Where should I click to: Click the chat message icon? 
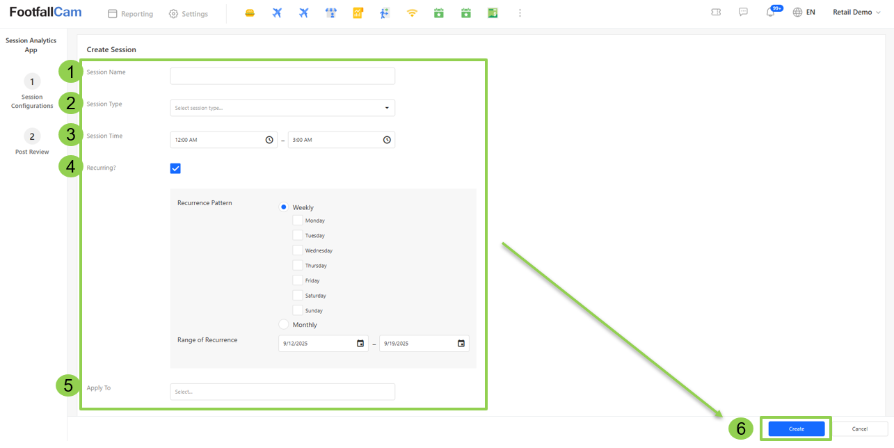coord(743,13)
